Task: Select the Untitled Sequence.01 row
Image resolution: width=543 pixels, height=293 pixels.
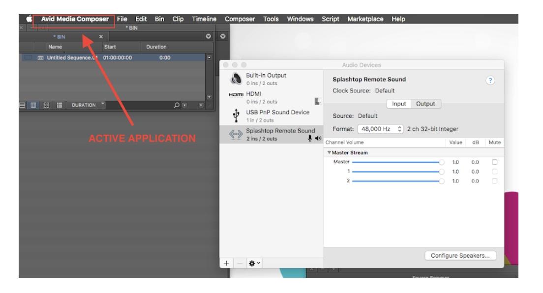Action: 114,58
